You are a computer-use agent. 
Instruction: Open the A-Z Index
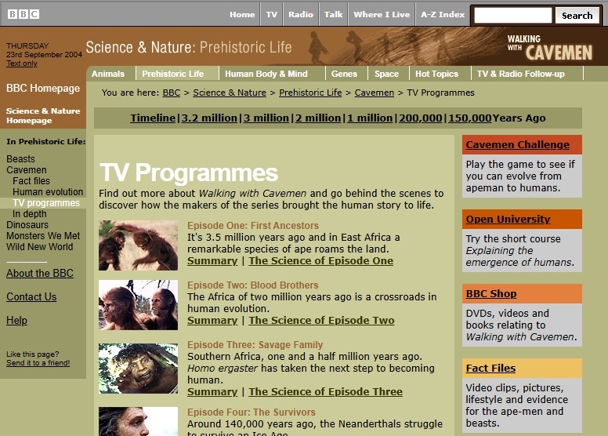(x=443, y=14)
